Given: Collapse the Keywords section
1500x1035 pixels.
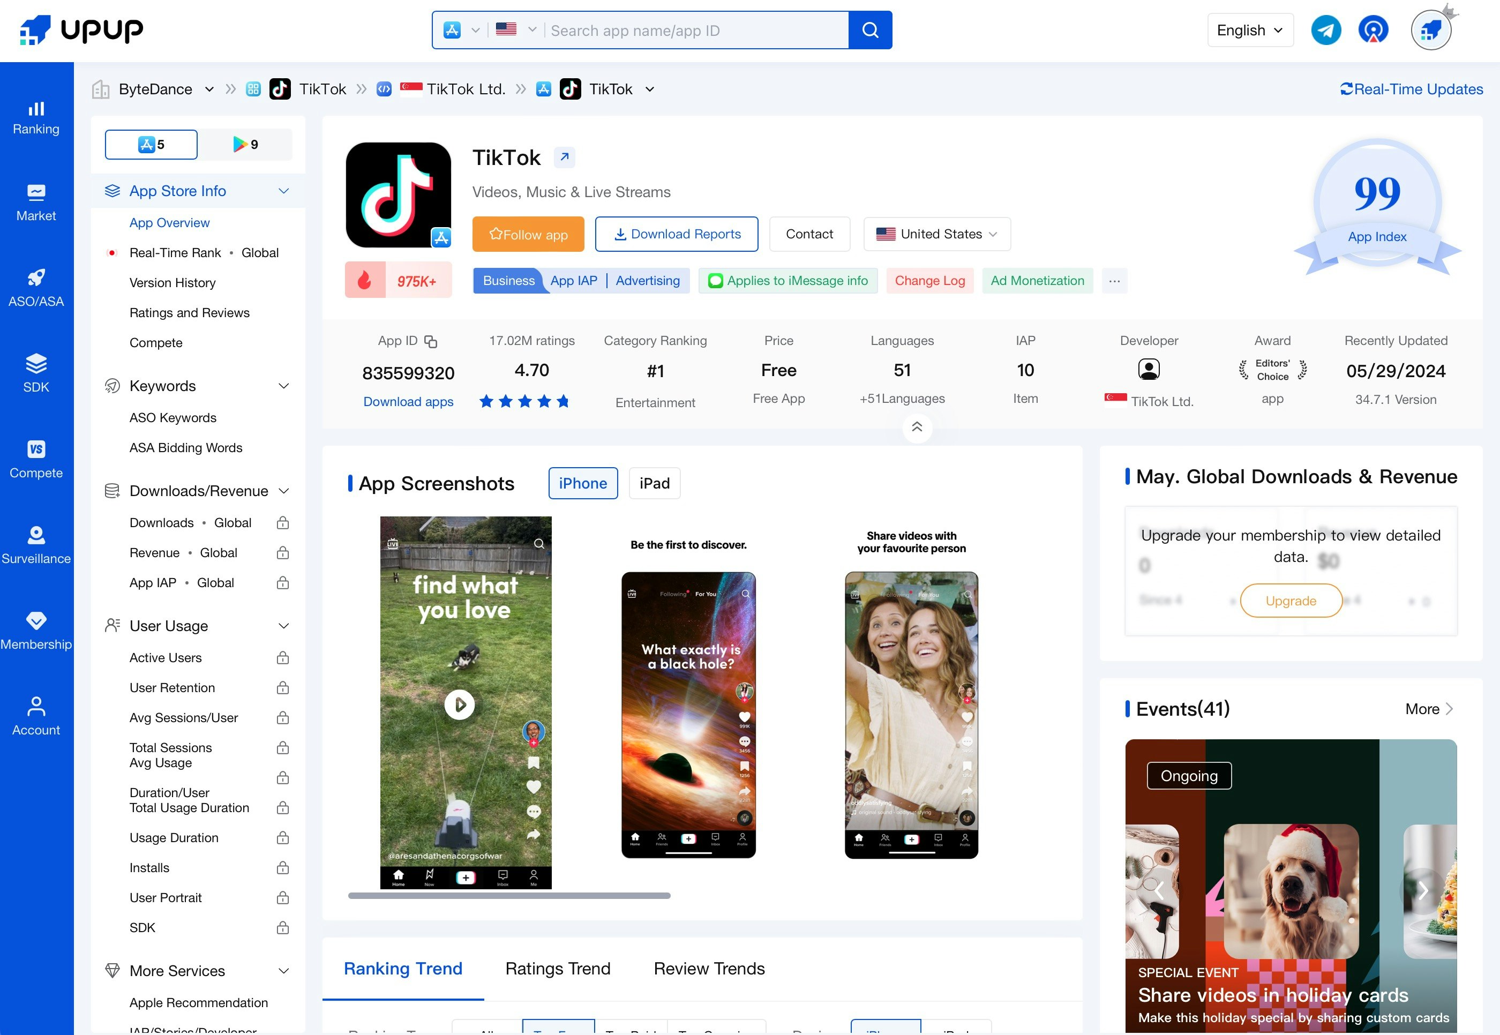Looking at the screenshot, I should [x=283, y=386].
